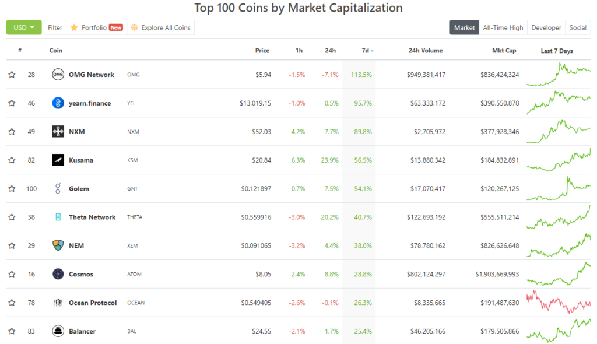The image size is (597, 344).
Task: Click the Ocean Protocol dotted logo
Action: [x=58, y=303]
